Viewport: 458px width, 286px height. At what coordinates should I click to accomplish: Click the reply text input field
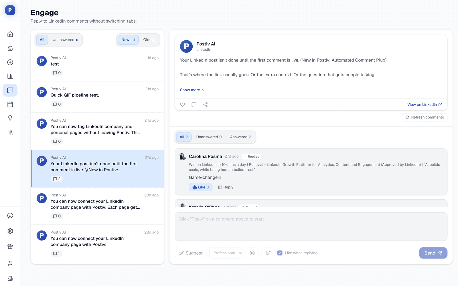tap(311, 227)
